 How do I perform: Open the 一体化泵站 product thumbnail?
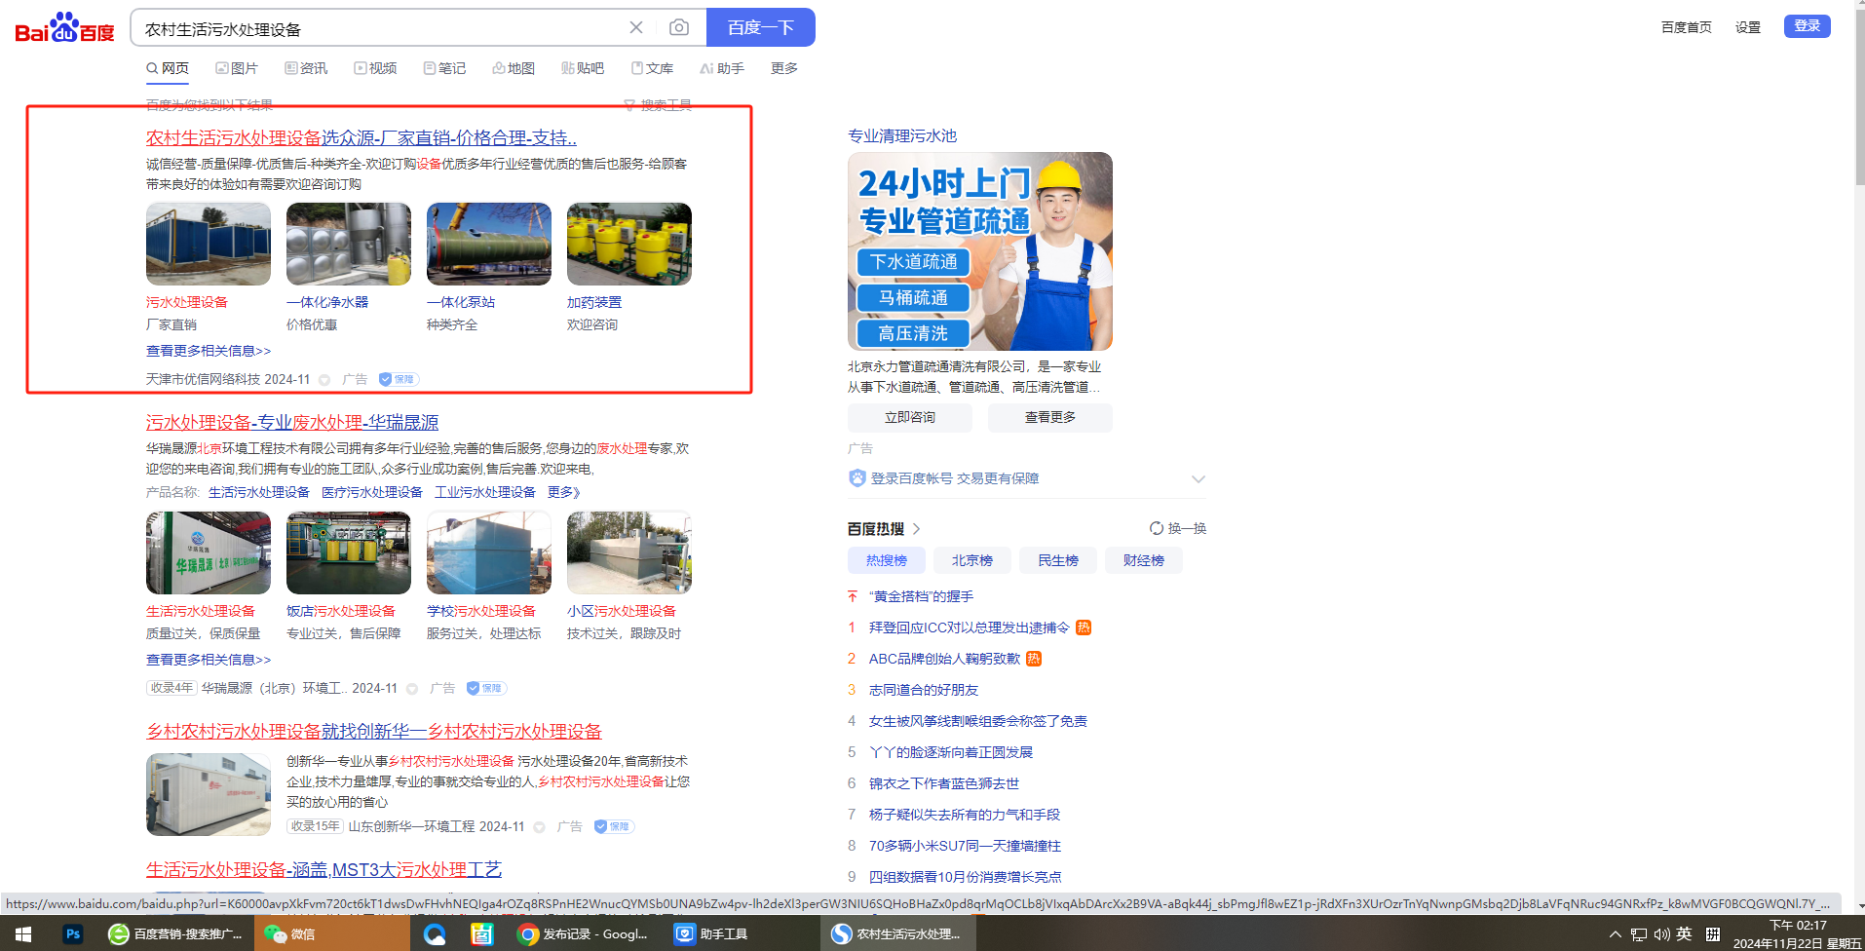click(488, 245)
